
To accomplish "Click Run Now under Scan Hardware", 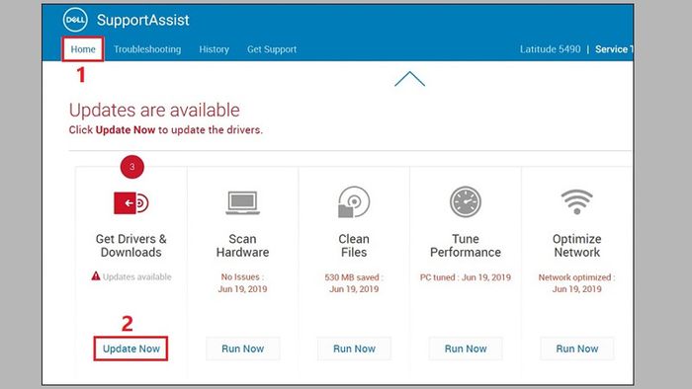I will (243, 349).
